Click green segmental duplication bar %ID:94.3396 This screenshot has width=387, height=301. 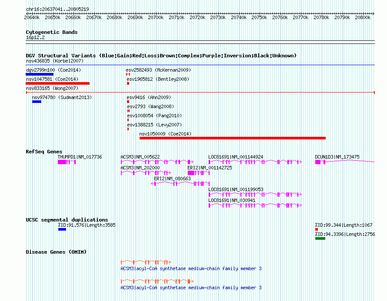point(320,238)
